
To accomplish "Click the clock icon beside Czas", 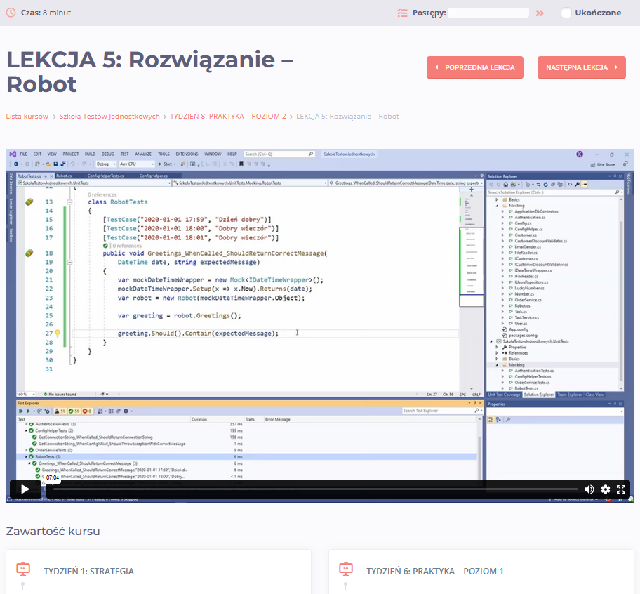I will (x=11, y=13).
